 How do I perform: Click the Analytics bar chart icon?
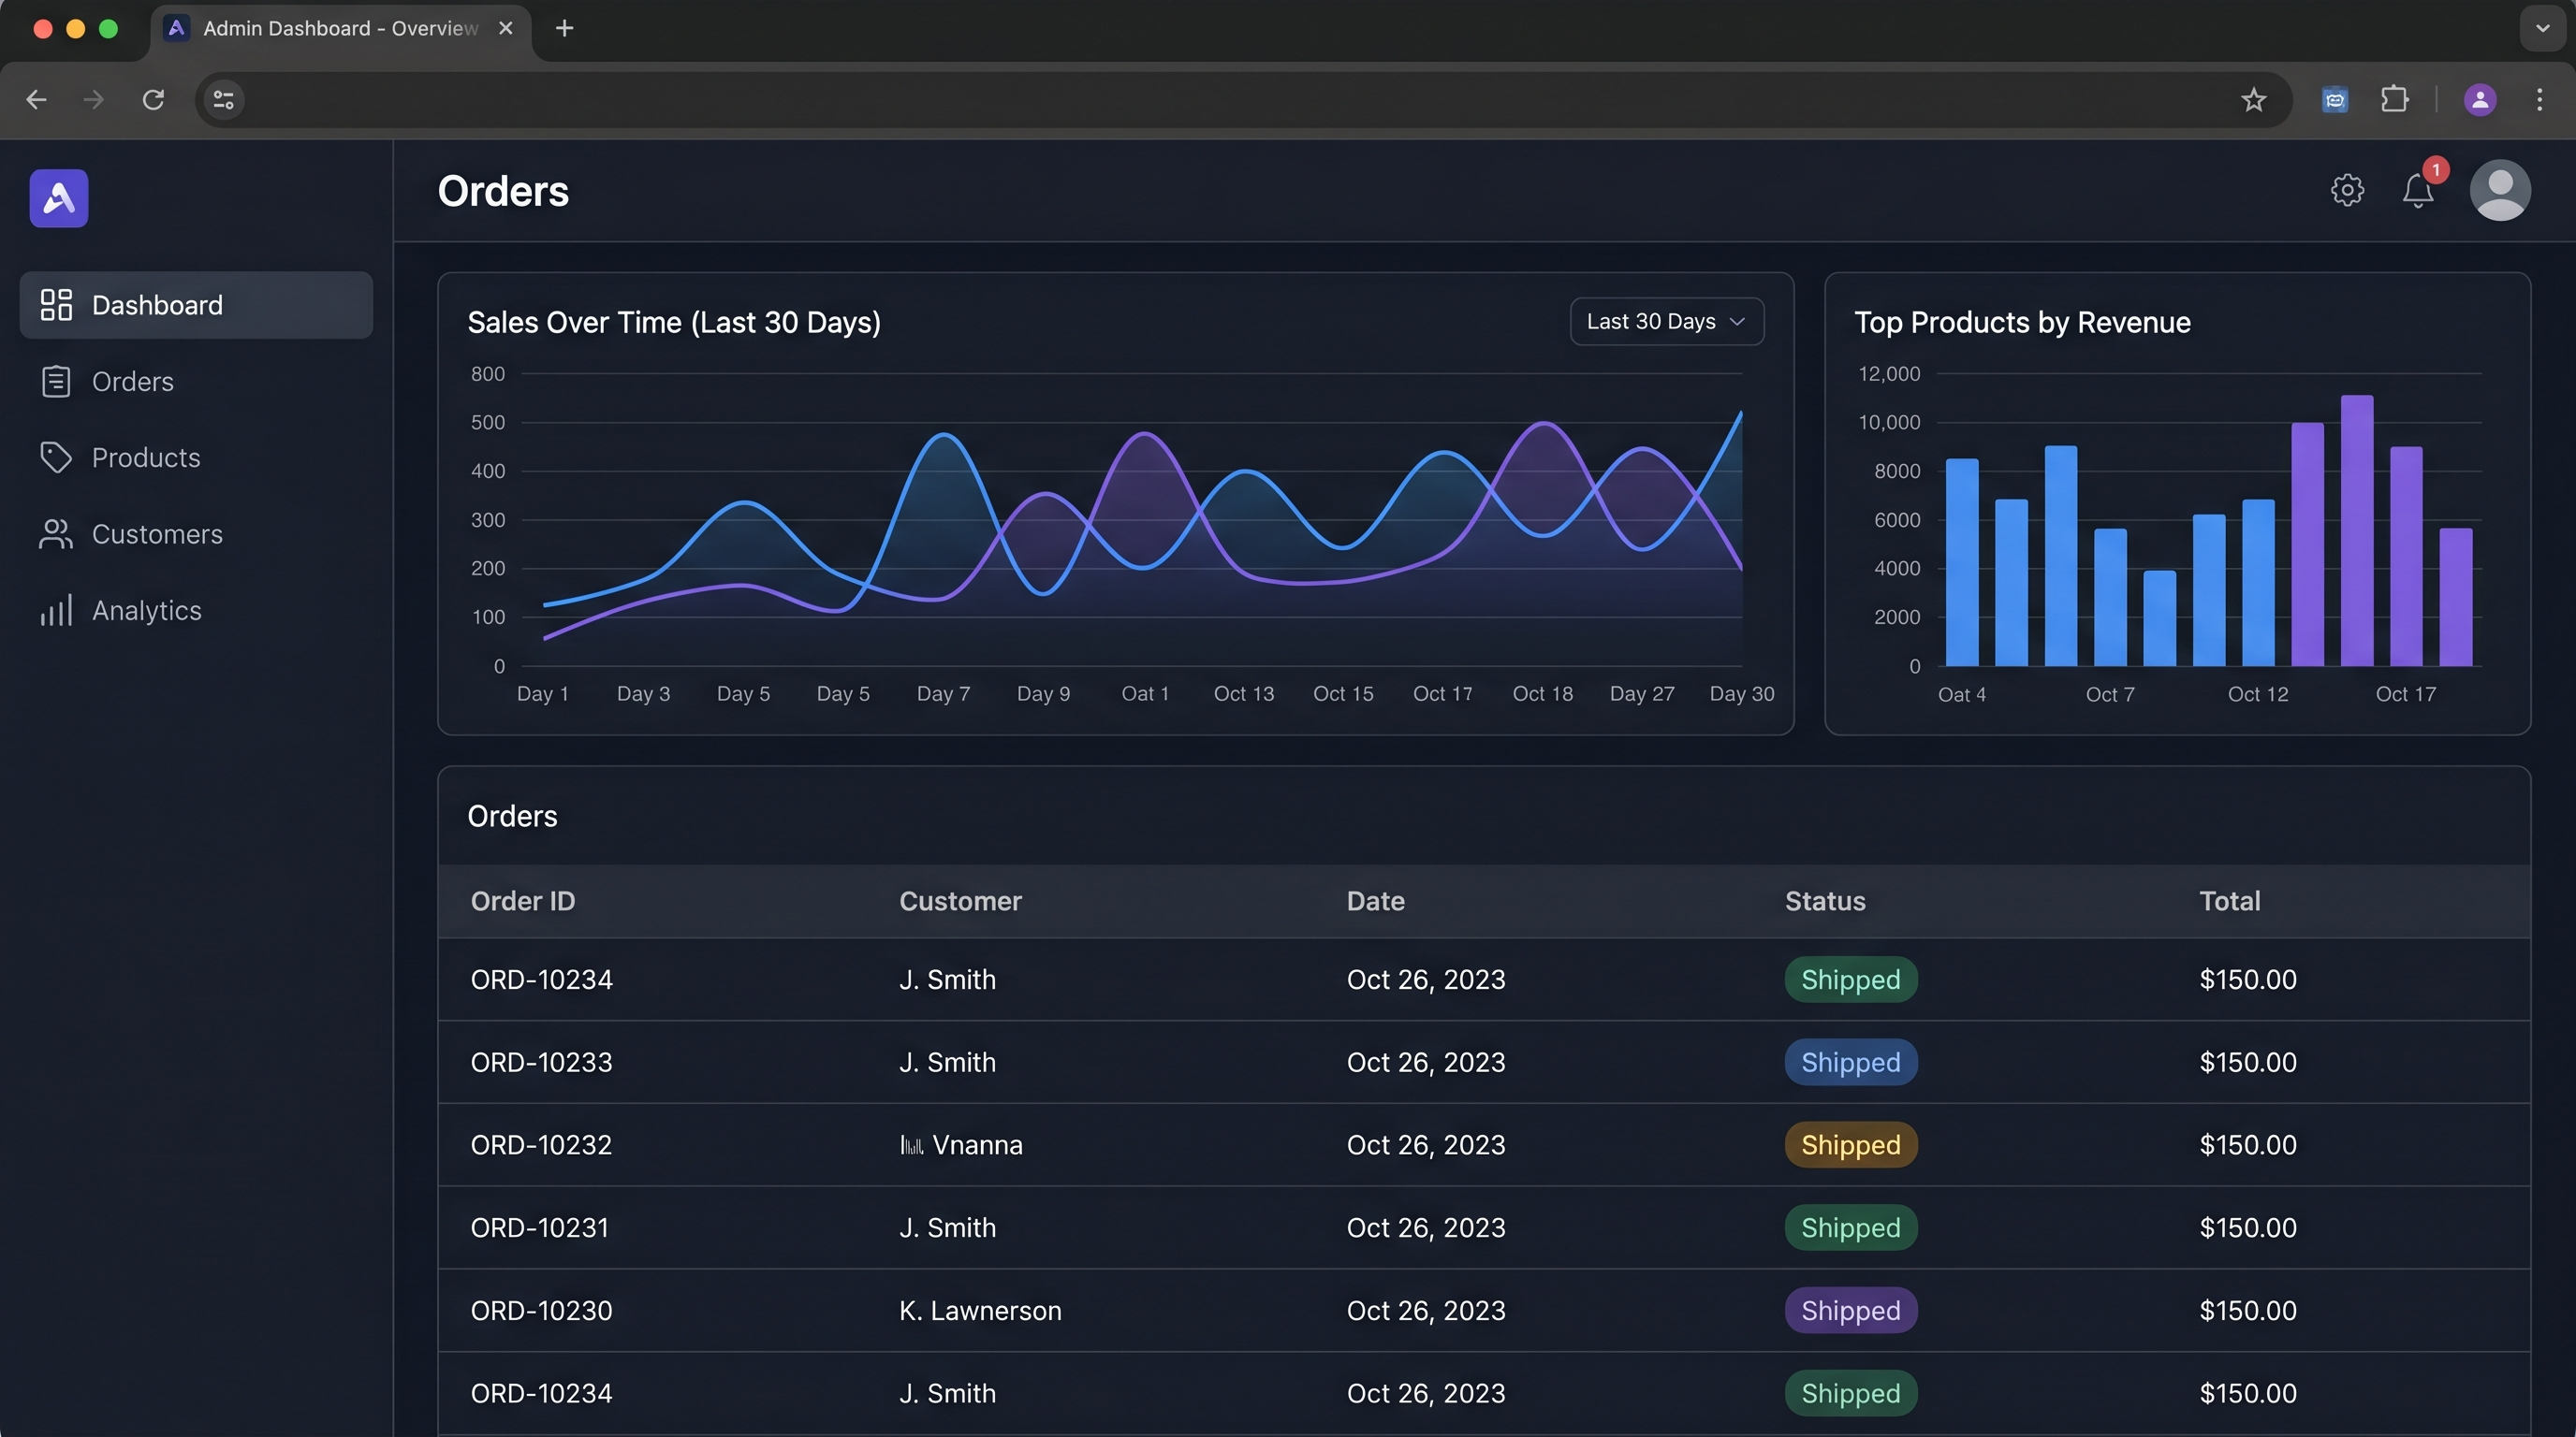point(56,611)
